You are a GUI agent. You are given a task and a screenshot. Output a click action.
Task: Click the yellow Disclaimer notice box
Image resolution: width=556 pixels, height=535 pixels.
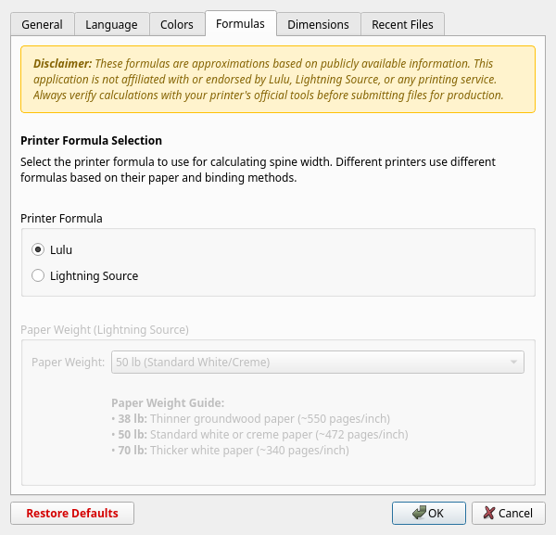[x=278, y=80]
